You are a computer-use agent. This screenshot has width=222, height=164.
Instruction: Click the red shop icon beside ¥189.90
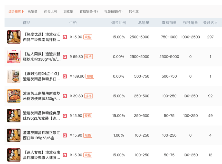(65, 76)
